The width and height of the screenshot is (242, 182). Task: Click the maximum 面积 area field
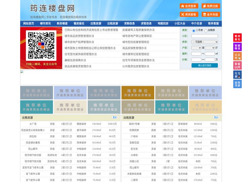(210, 54)
